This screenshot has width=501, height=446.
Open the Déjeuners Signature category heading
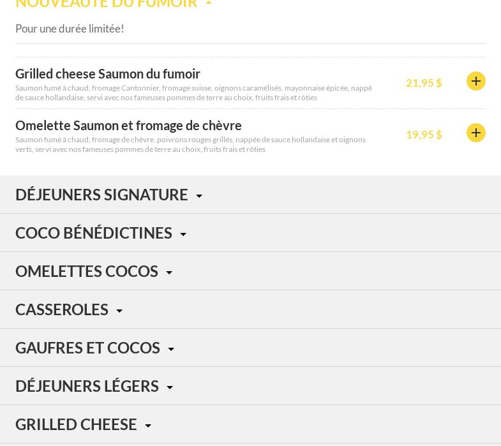click(101, 195)
